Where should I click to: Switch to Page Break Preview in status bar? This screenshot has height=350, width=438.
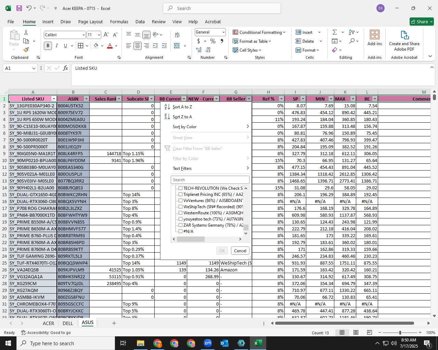[370, 333]
